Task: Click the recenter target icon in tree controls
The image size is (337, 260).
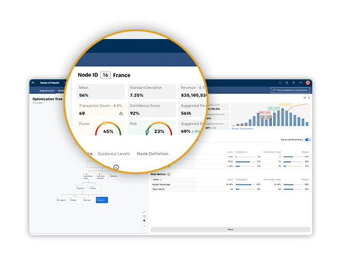Action: click(x=144, y=216)
